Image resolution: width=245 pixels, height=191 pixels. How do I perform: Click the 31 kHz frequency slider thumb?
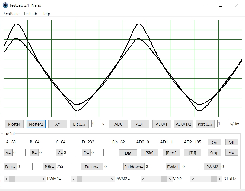pos(214,179)
